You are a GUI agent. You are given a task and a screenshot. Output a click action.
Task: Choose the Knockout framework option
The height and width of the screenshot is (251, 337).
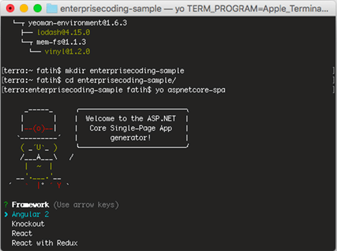28,224
